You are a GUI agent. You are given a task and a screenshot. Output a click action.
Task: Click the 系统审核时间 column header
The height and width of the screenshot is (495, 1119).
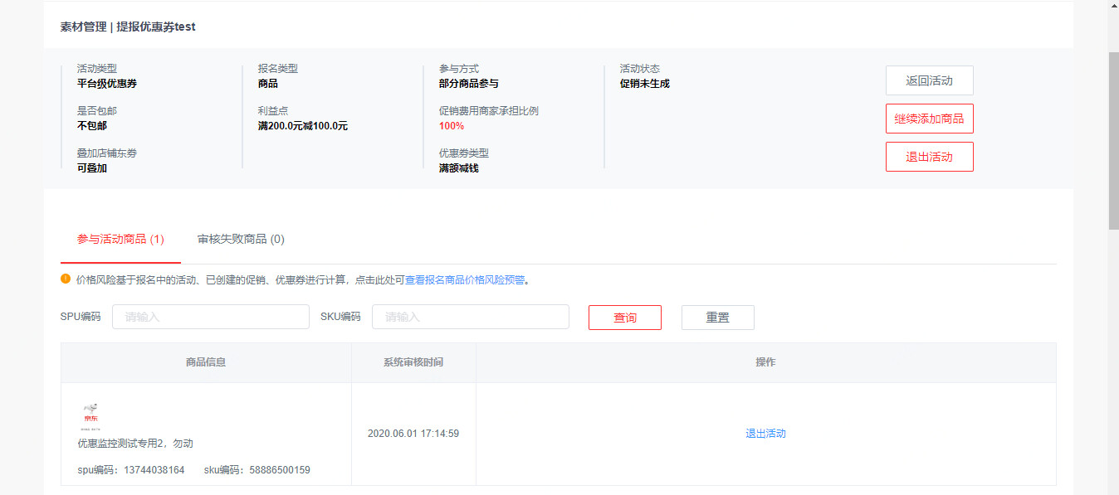[413, 362]
